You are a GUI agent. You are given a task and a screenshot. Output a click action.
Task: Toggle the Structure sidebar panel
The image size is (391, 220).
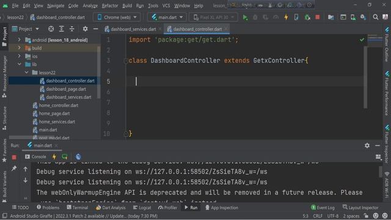4,118
